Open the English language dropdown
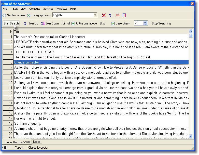The width and height of the screenshot is (199, 155). pos(95,15)
